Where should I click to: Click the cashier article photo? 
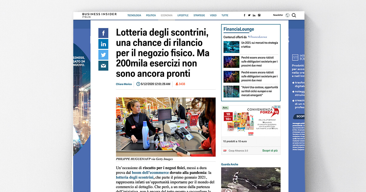click(166, 127)
